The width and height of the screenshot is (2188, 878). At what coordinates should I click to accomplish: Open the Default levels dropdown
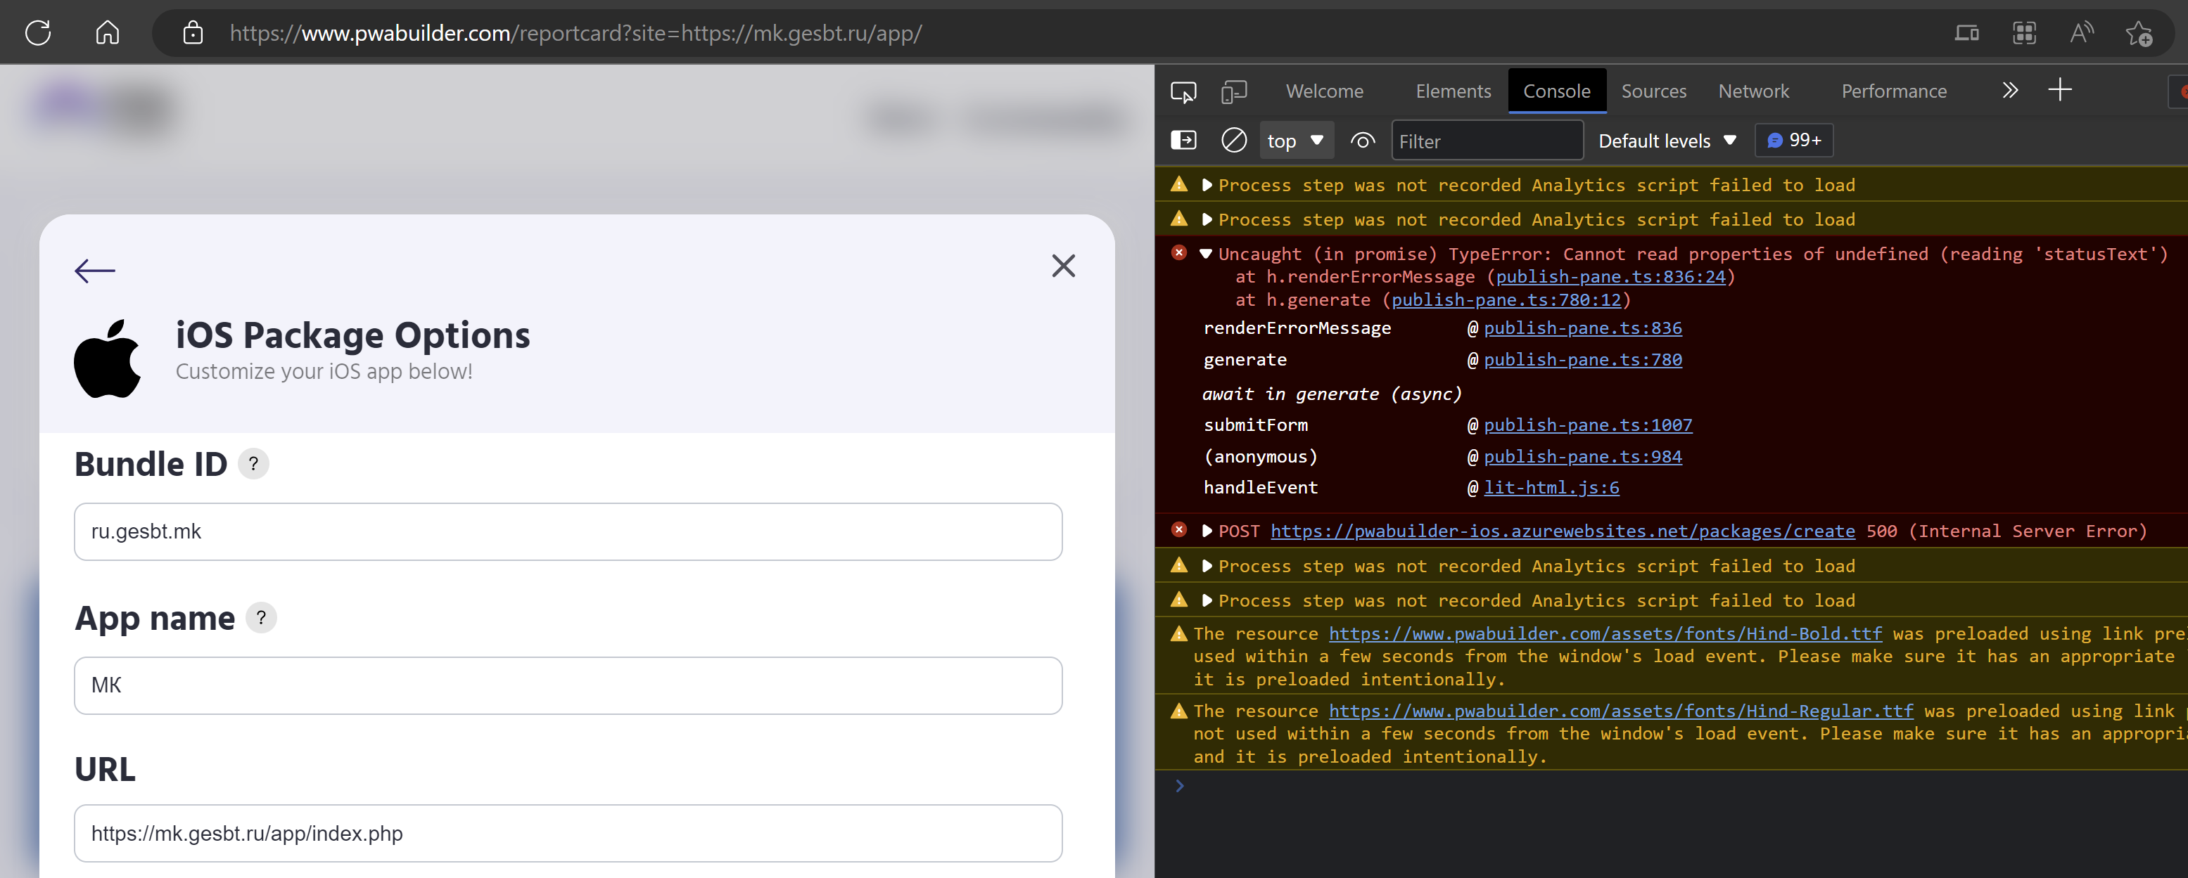(x=1667, y=141)
